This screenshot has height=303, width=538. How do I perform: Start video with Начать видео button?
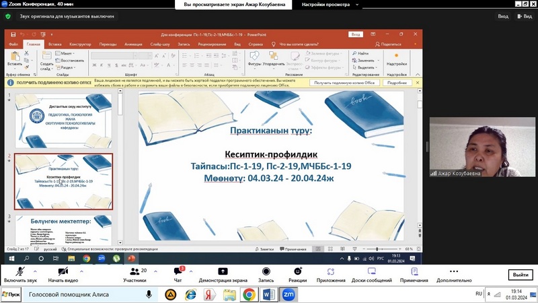pos(63,274)
